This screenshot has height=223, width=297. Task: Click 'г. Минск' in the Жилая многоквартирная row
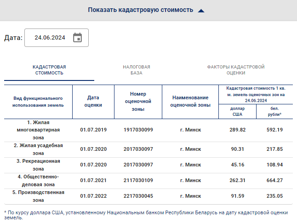click(190, 130)
